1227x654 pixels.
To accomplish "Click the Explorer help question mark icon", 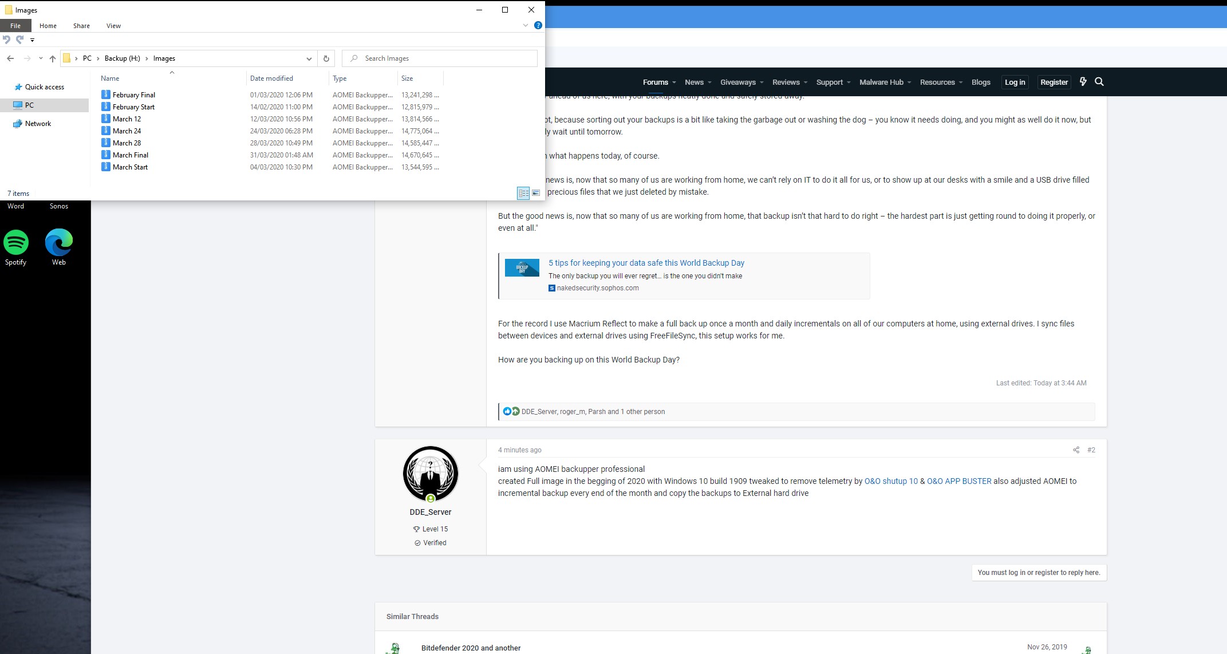I will 538,25.
